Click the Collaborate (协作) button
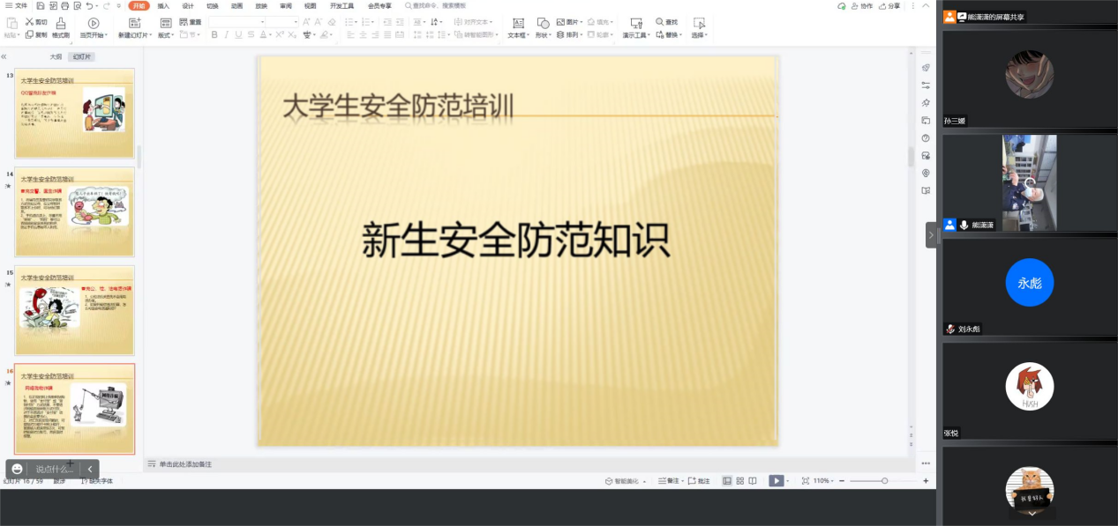The height and width of the screenshot is (526, 1118). (x=861, y=5)
